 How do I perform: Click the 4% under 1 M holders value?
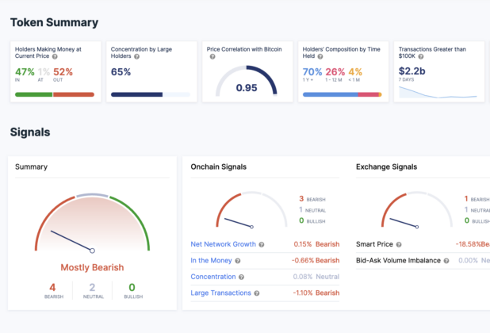pyautogui.click(x=355, y=72)
